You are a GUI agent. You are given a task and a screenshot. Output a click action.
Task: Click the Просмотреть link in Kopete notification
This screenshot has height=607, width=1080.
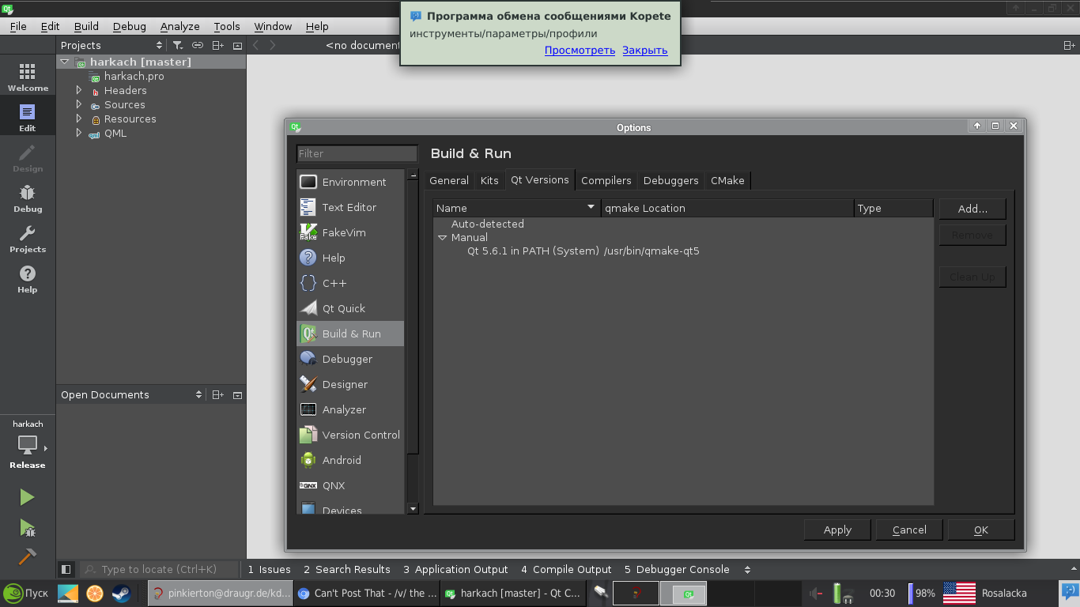[580, 51]
